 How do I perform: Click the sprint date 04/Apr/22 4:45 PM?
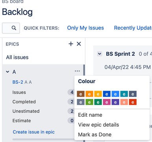(x=128, y=67)
